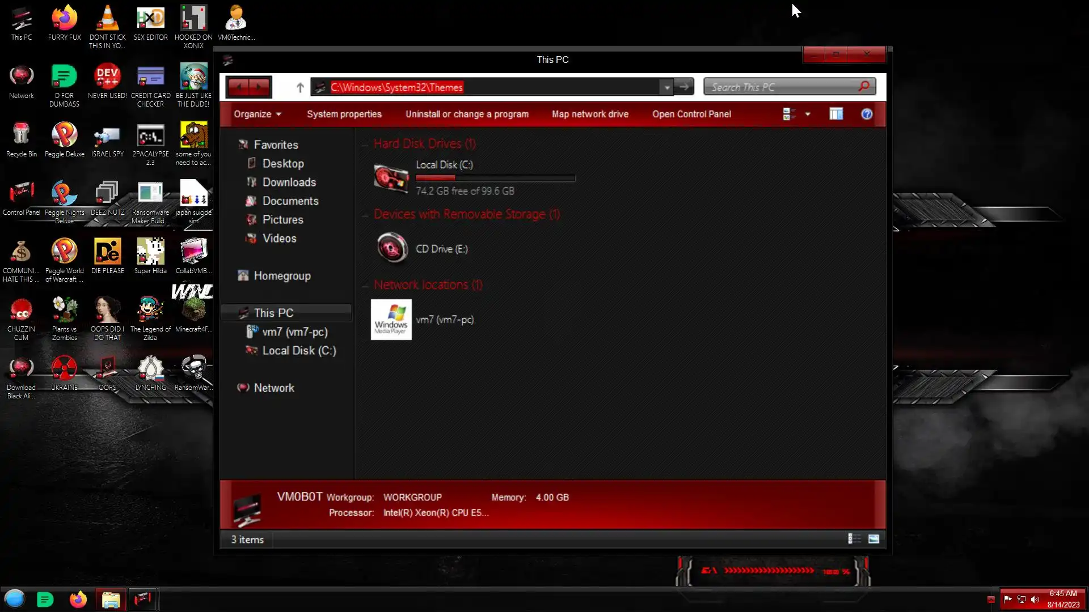Select the Local Disk (C:) drive icon
Image resolution: width=1089 pixels, height=612 pixels.
(391, 178)
